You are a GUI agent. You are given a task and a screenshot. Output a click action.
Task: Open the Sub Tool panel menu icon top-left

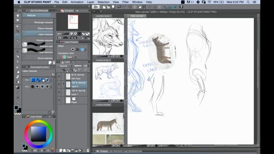(x=24, y=10)
